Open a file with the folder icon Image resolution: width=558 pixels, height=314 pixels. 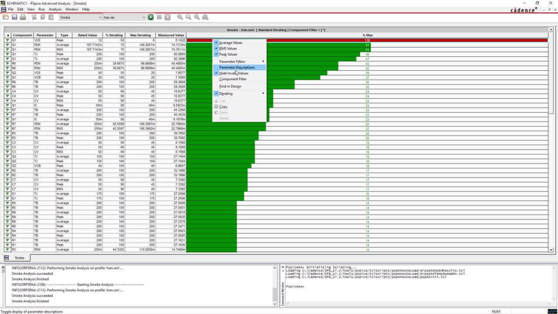click(x=6, y=17)
